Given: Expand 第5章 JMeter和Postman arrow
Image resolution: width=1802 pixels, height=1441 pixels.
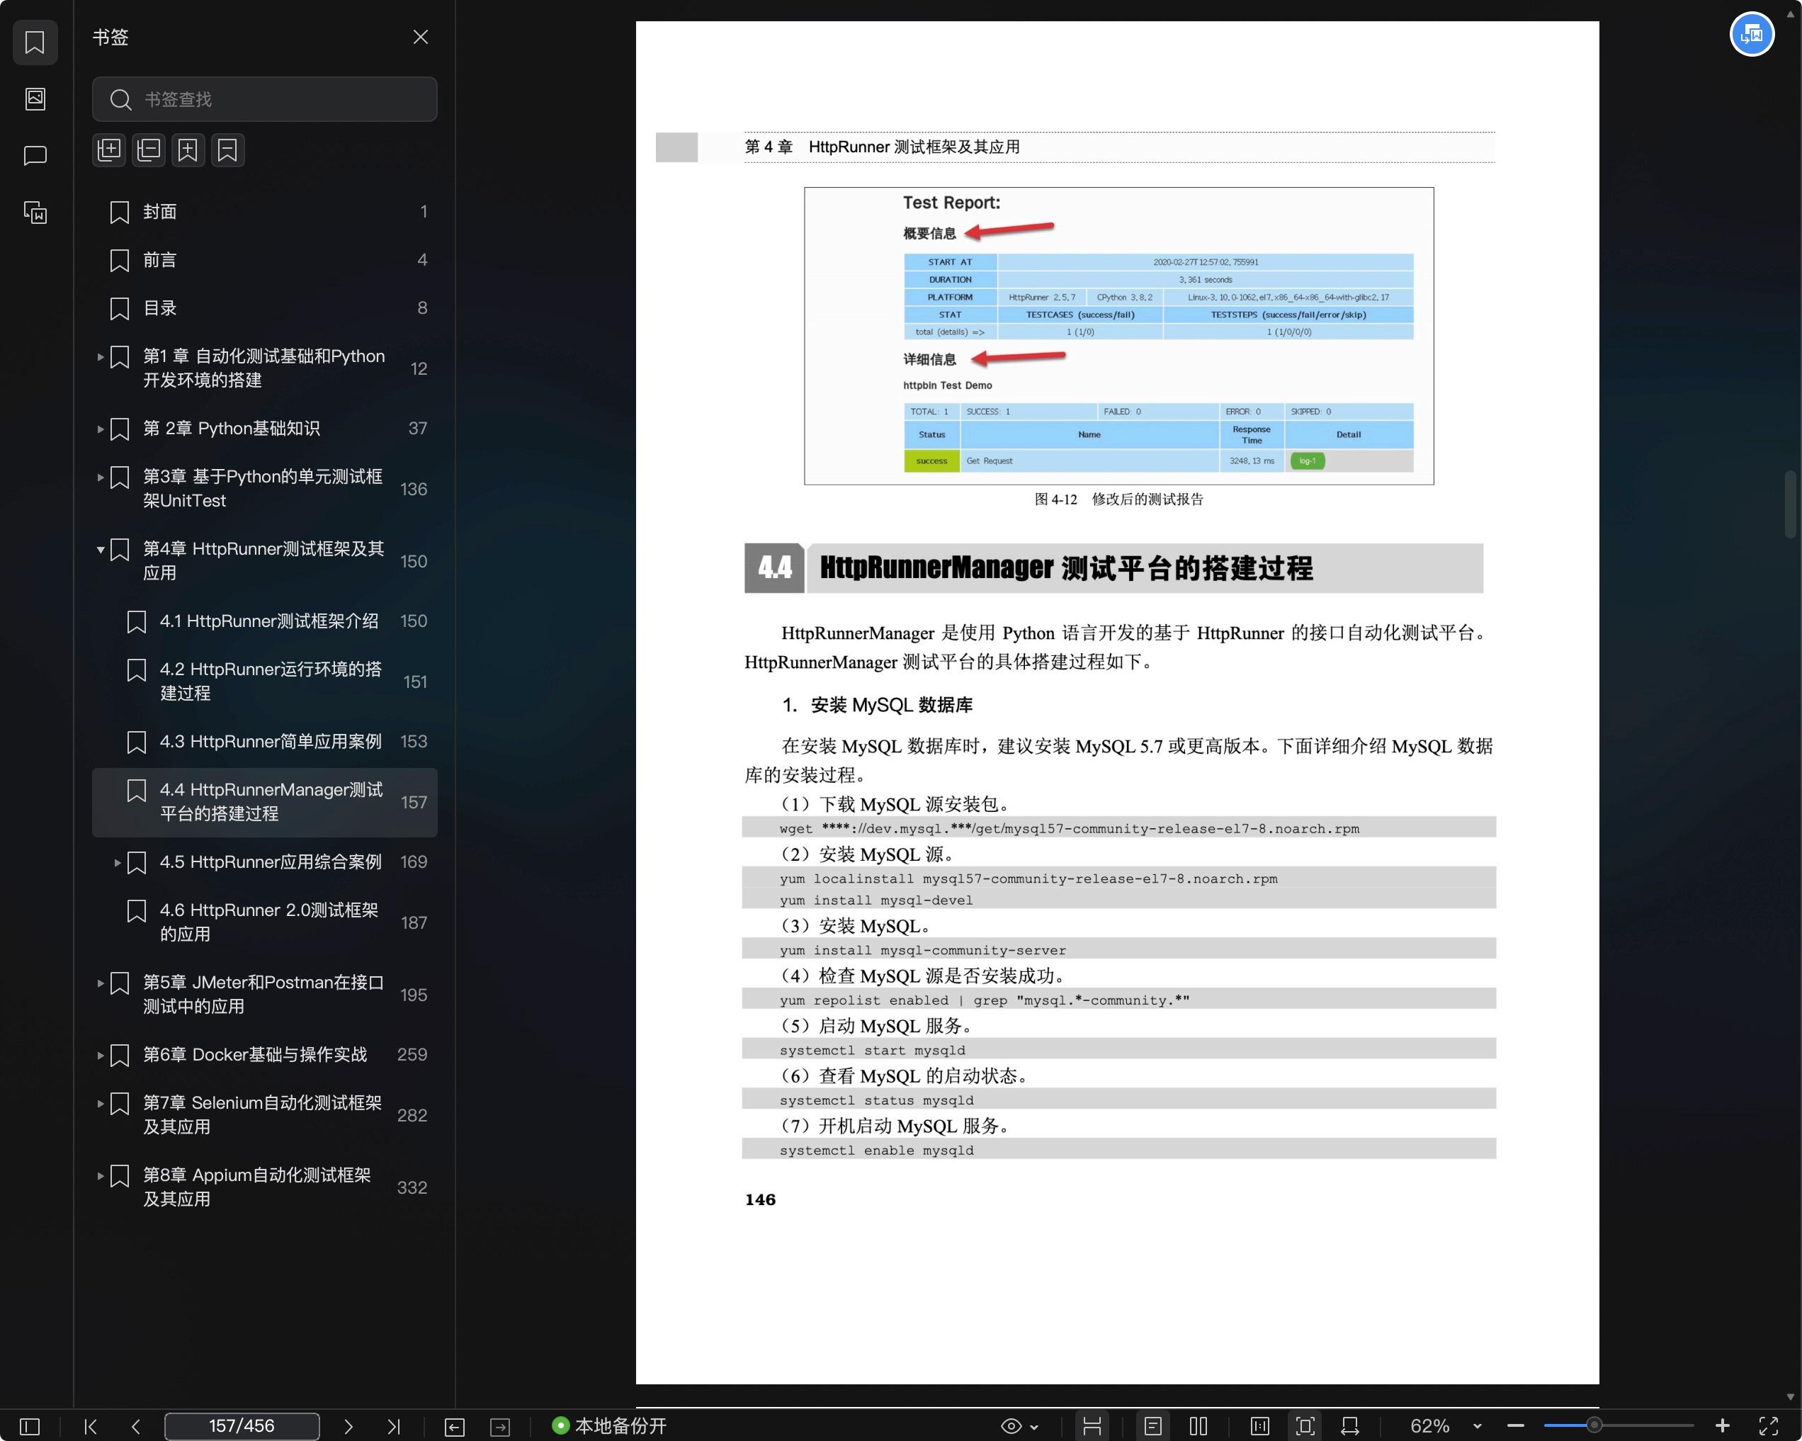Looking at the screenshot, I should tap(101, 983).
